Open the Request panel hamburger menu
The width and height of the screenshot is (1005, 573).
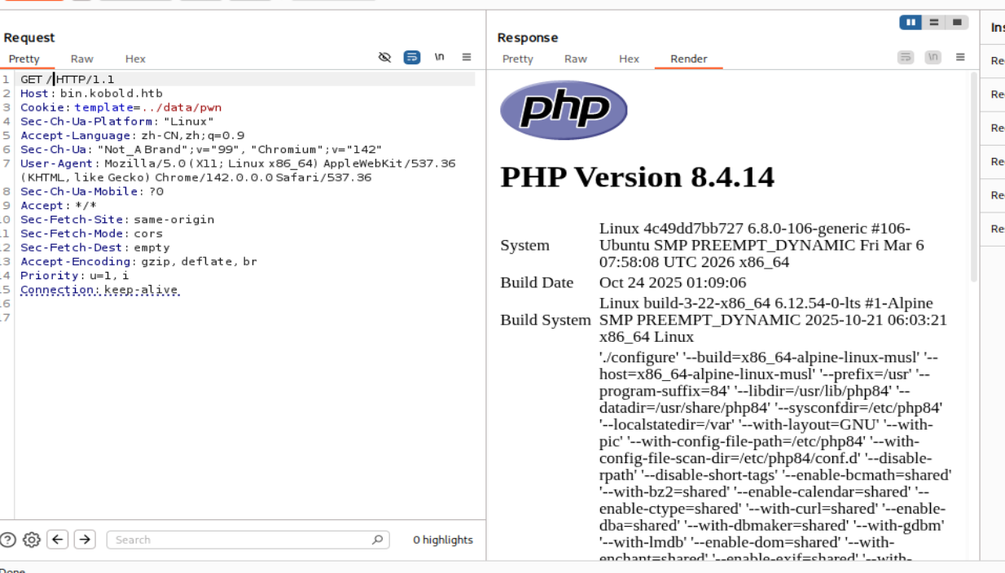pyautogui.click(x=467, y=57)
